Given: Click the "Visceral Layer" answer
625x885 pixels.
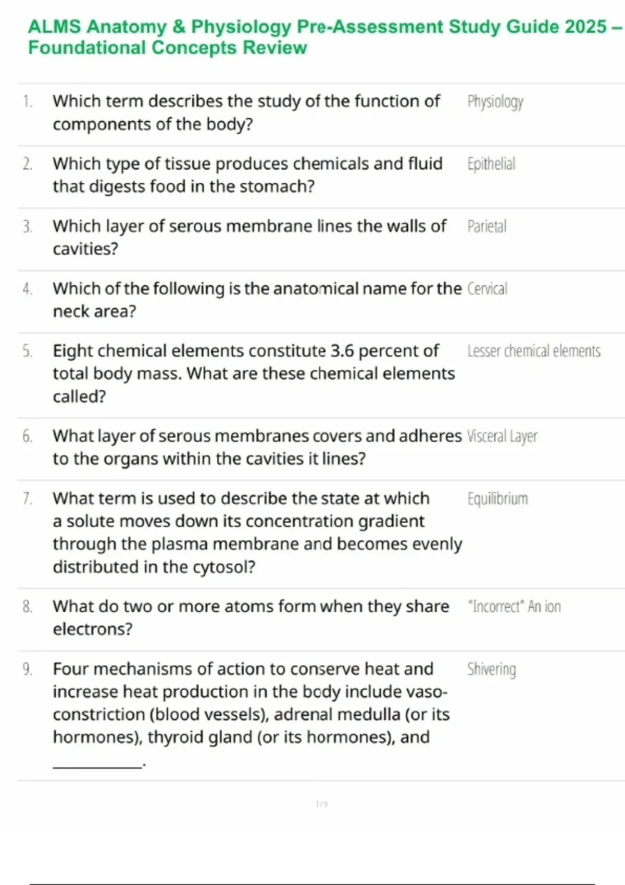Looking at the screenshot, I should [502, 436].
